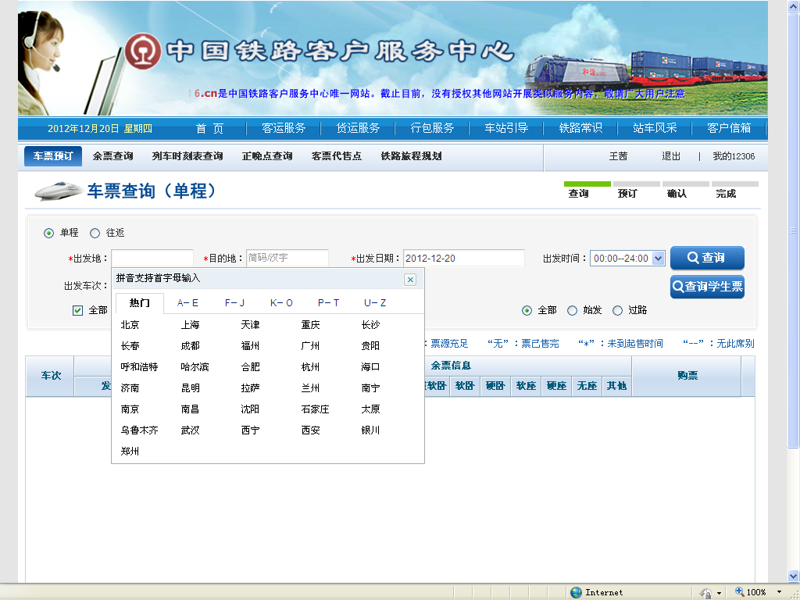The width and height of the screenshot is (800, 600).
Task: Switch to the P–T cities tab
Action: (329, 303)
